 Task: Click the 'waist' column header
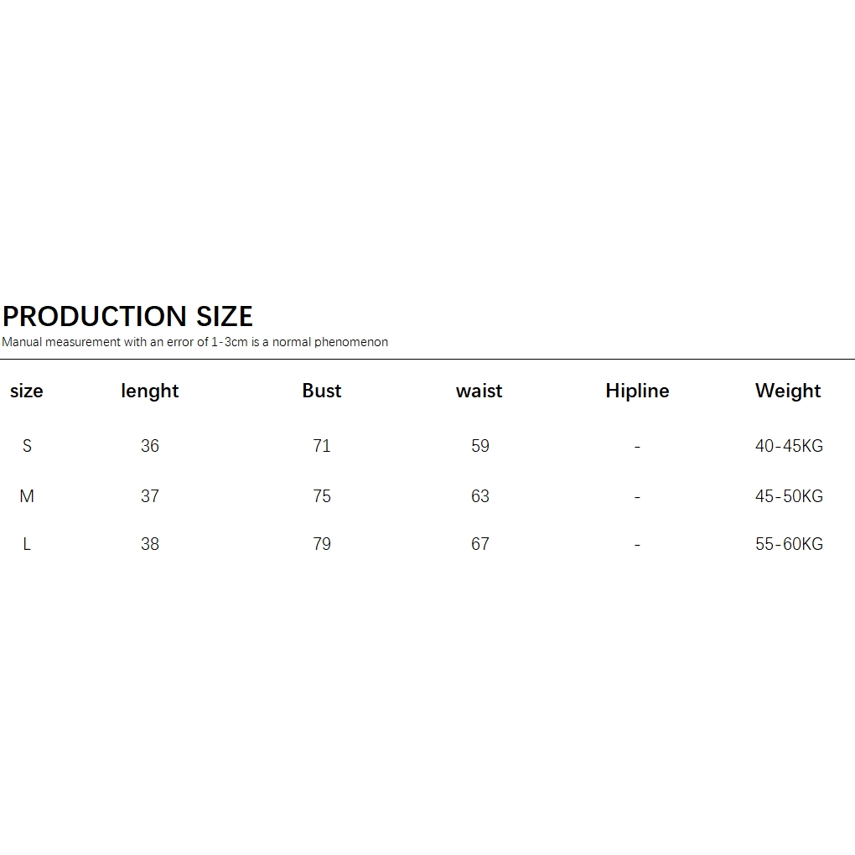479,391
